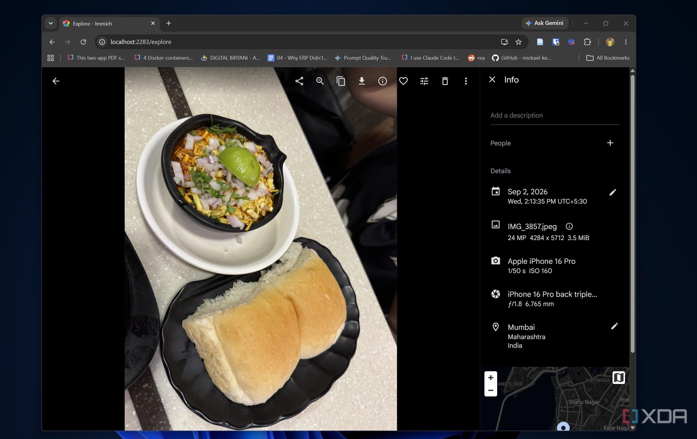Focus the address bar showing localhost:2283/explore

coord(301,42)
